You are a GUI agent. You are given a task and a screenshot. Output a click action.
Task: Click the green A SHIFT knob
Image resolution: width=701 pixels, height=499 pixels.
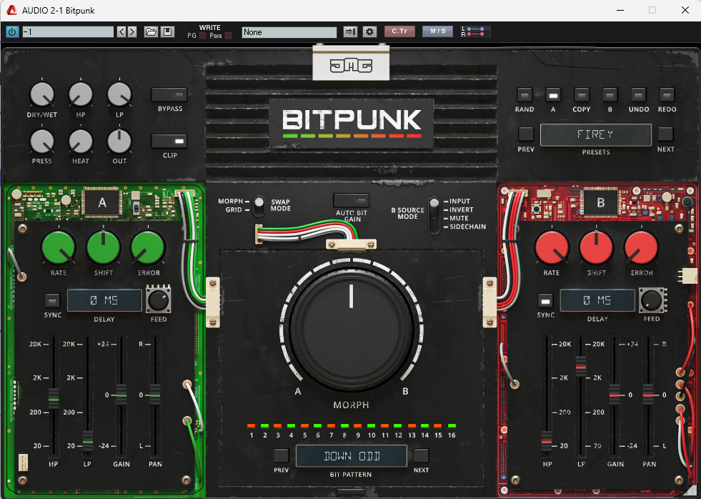pos(104,247)
